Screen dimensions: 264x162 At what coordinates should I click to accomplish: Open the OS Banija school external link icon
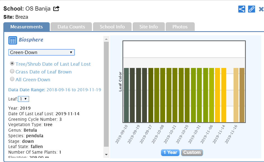click(56, 9)
